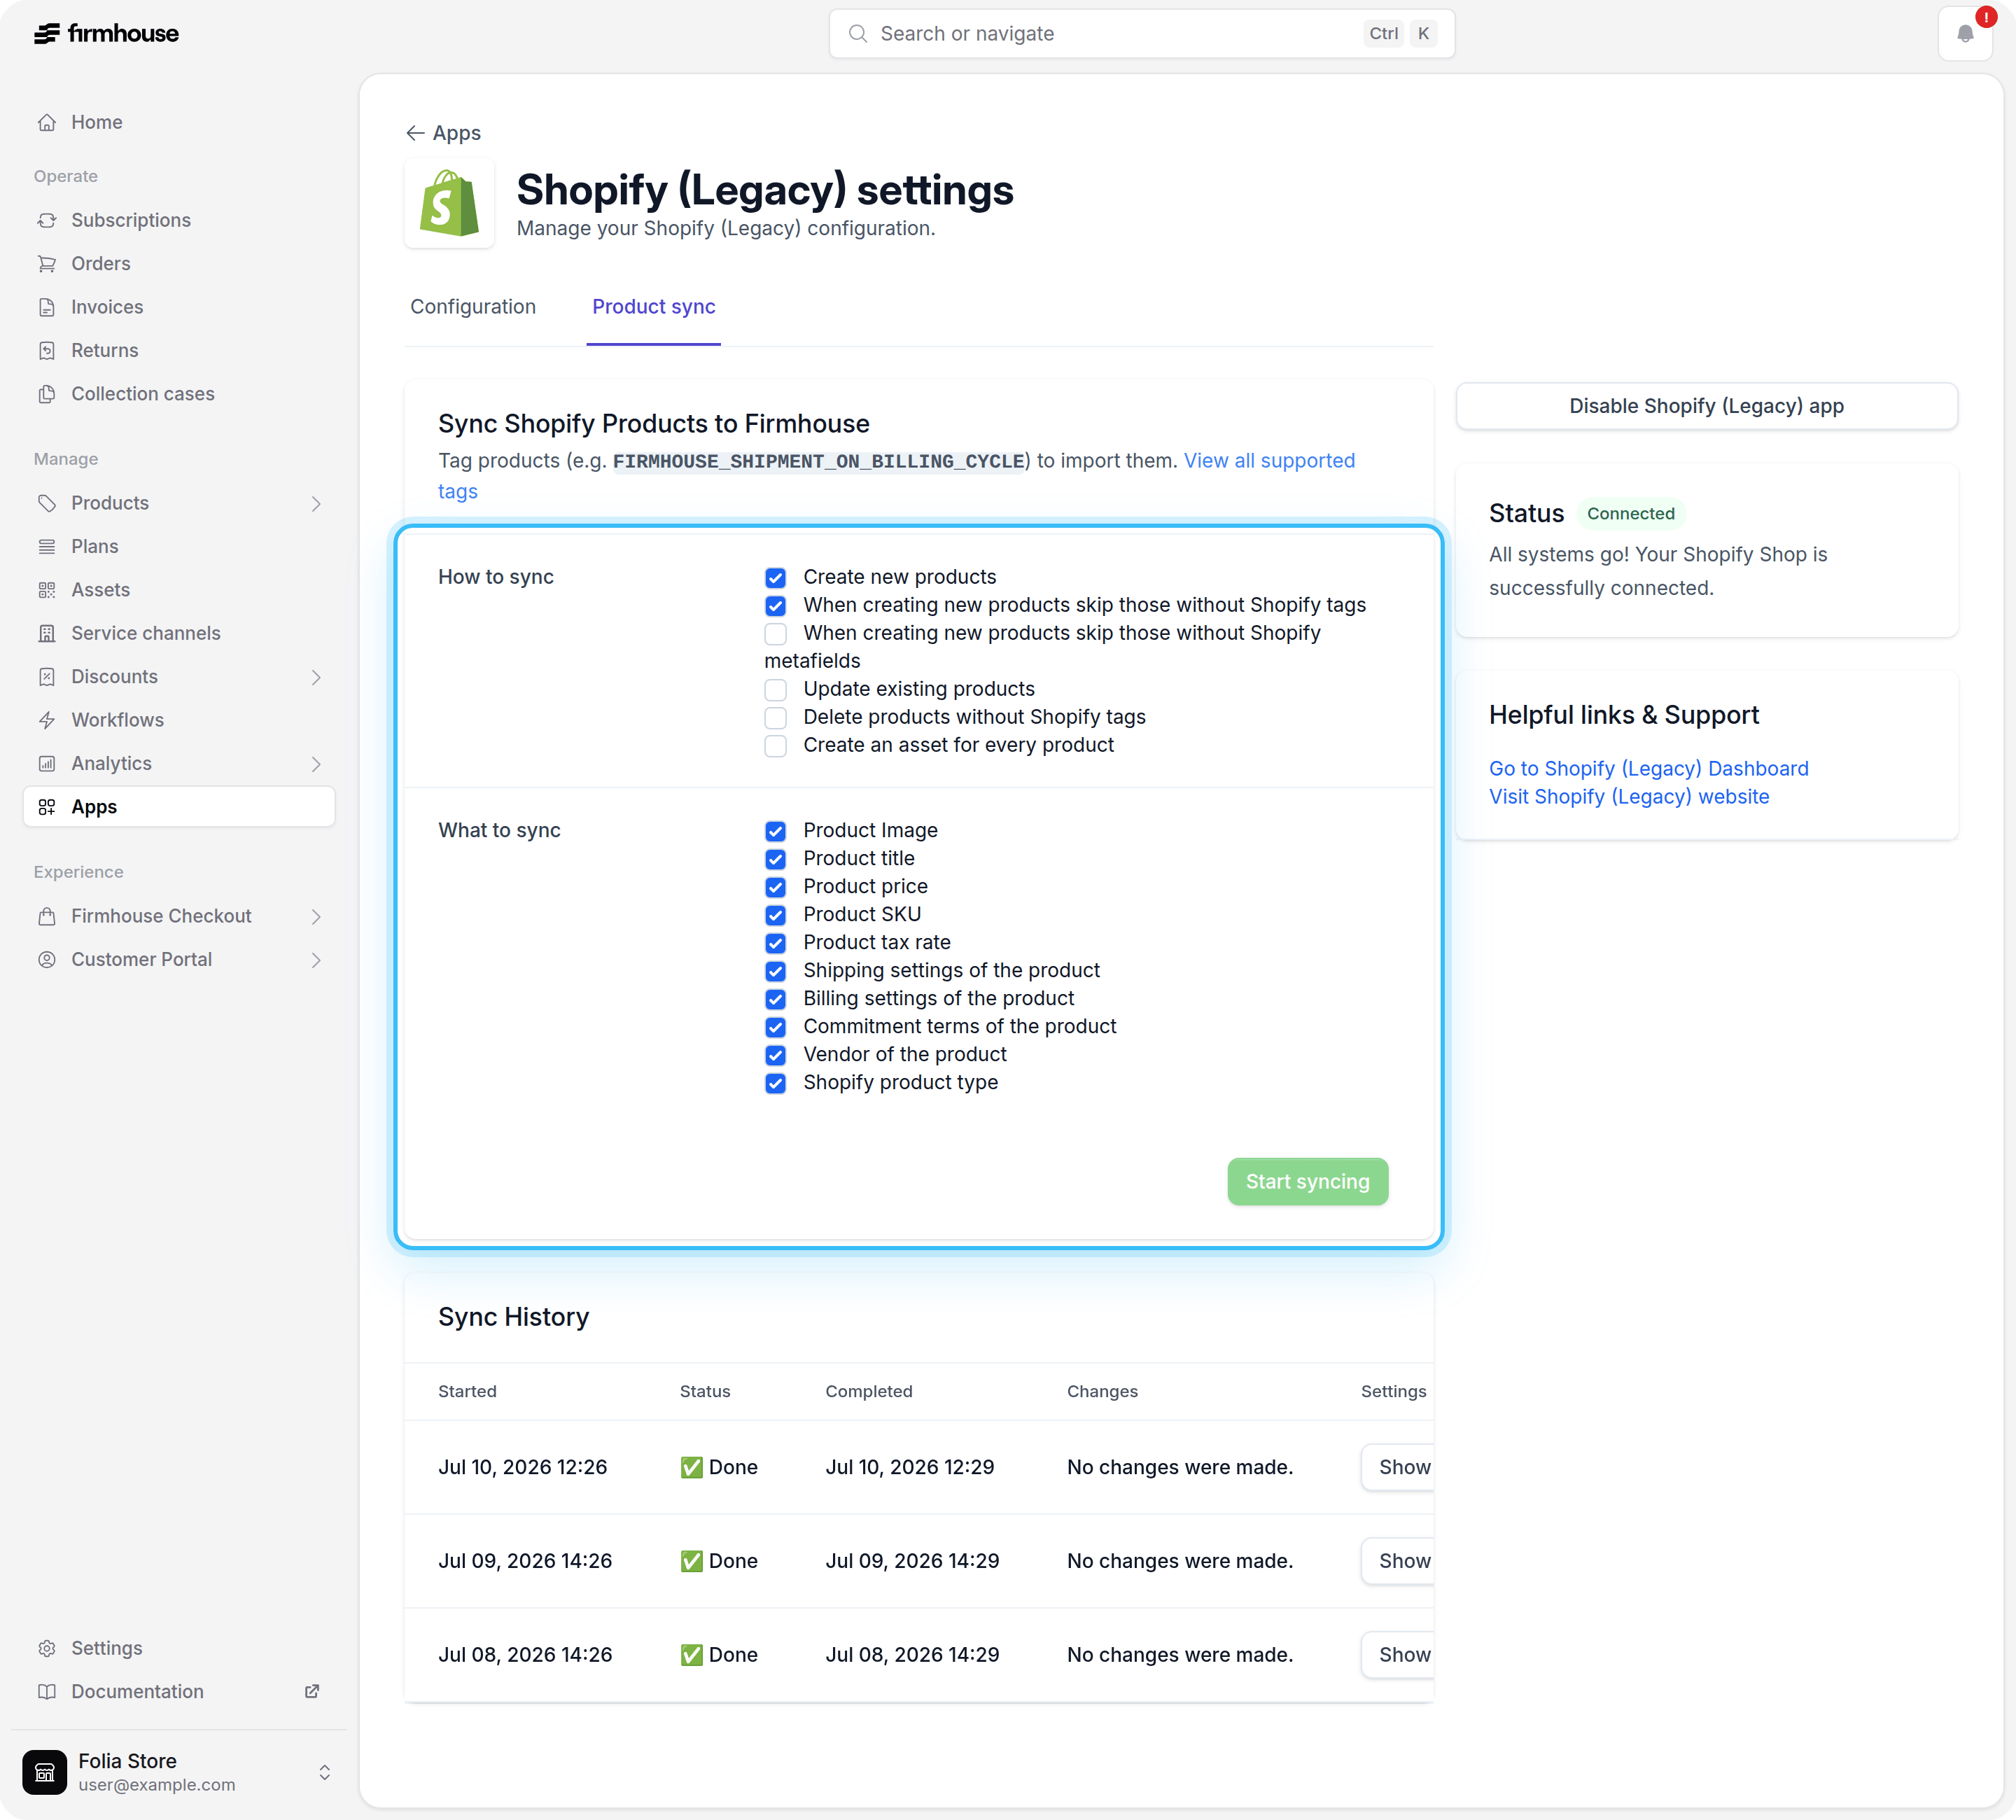The height and width of the screenshot is (1820, 2016).
Task: Click the Connected status badge
Action: [1630, 513]
